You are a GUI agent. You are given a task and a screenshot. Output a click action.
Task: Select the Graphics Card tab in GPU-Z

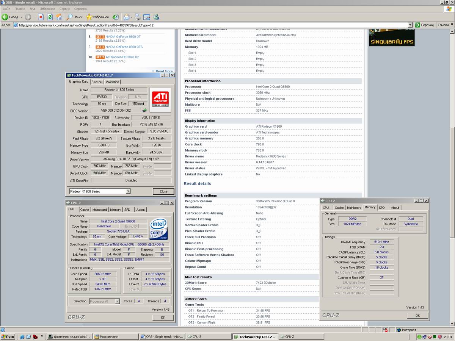(78, 81)
